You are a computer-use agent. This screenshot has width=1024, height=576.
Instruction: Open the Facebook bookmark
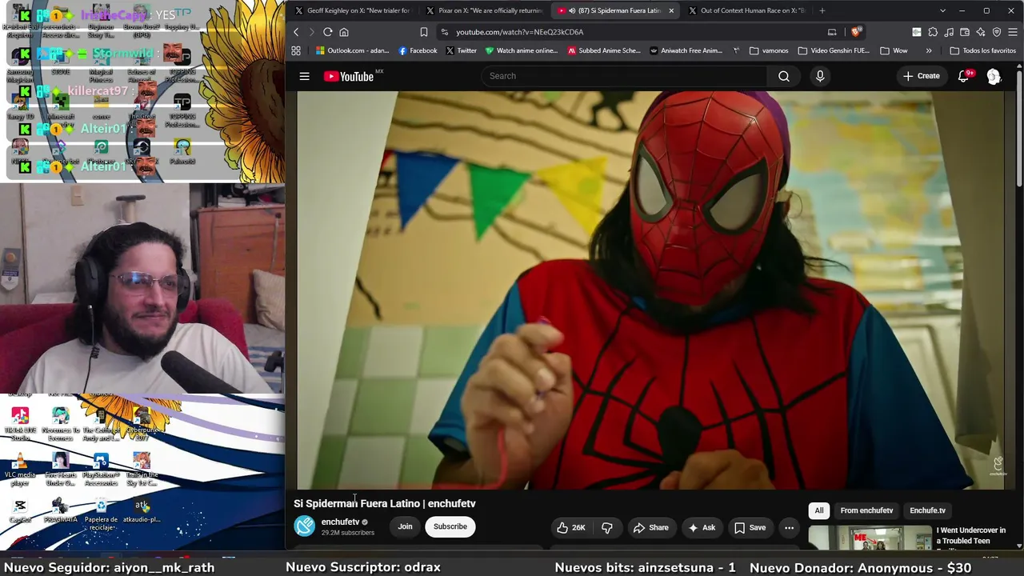click(418, 50)
